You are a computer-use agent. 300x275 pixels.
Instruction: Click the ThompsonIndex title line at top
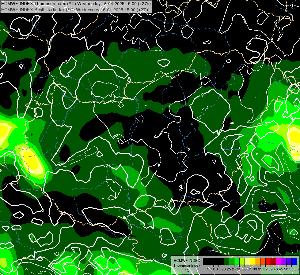76,3
